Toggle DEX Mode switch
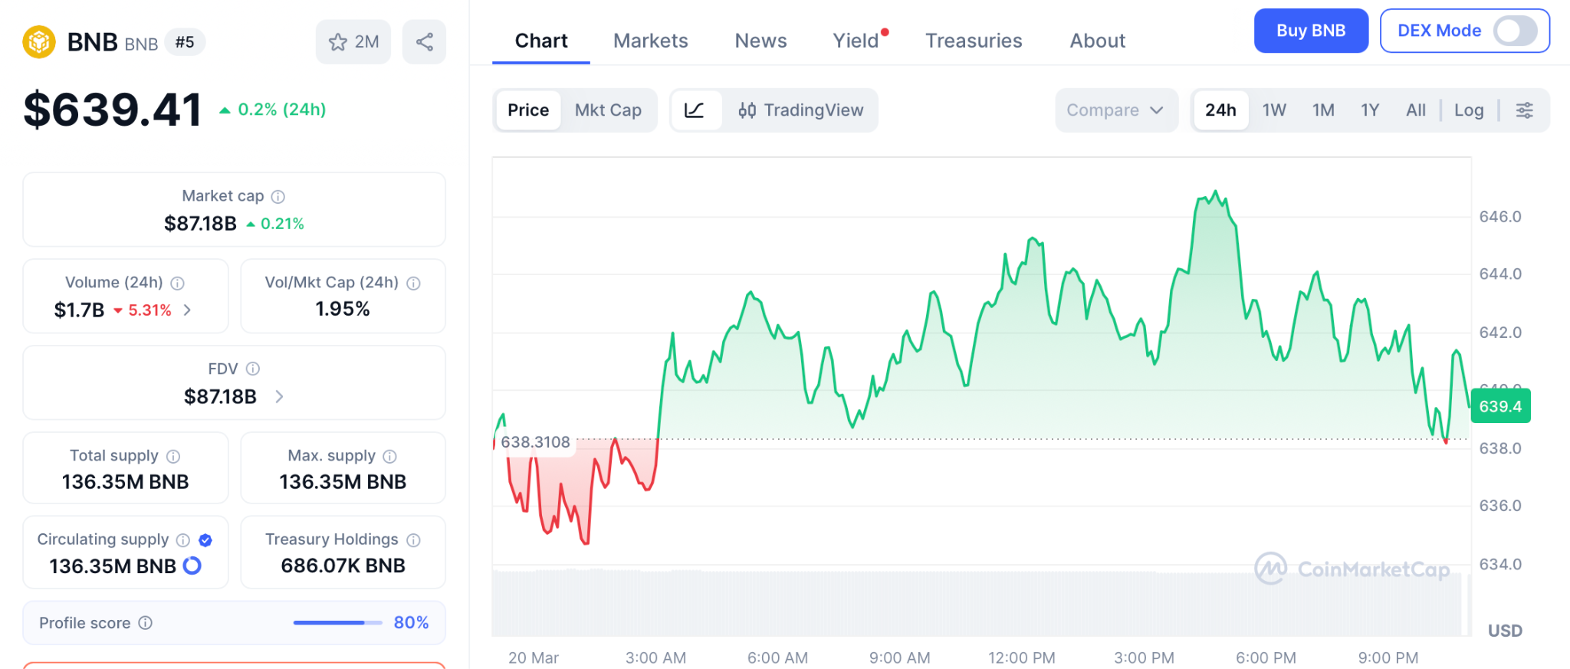The height and width of the screenshot is (669, 1570). click(x=1515, y=31)
